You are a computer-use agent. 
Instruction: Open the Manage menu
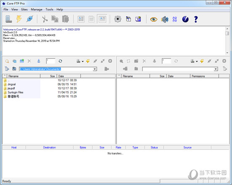(37, 9)
